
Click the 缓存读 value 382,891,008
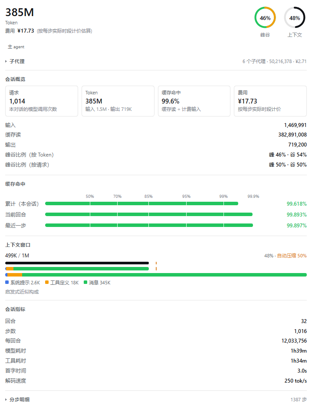point(292,135)
